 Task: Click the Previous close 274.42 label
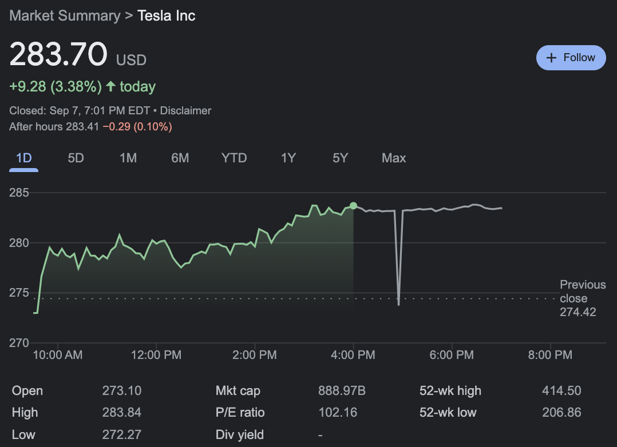583,298
